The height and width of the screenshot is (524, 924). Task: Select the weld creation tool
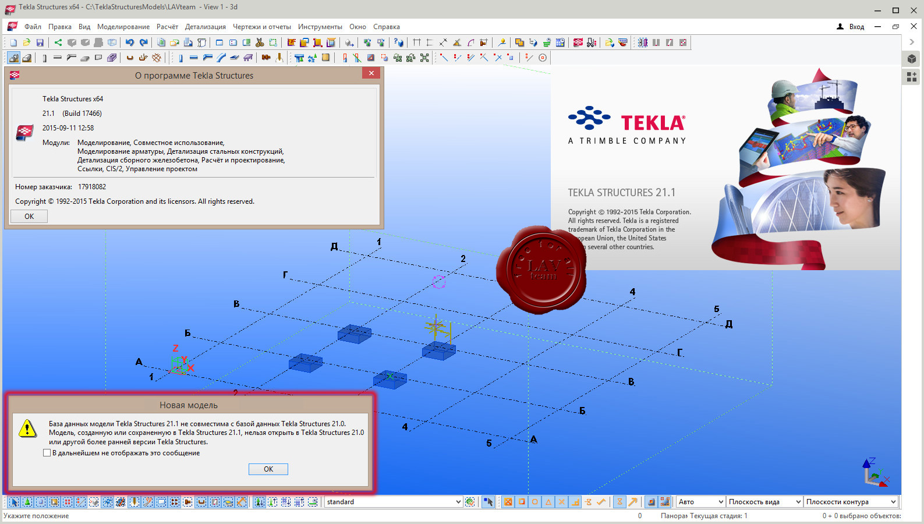(279, 58)
